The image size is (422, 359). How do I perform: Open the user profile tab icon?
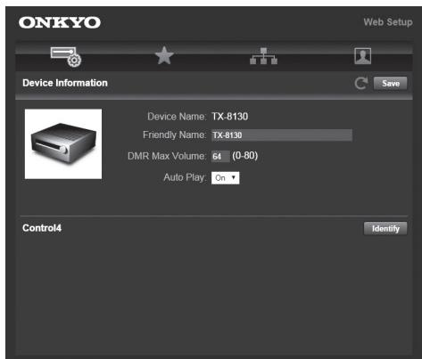[363, 56]
